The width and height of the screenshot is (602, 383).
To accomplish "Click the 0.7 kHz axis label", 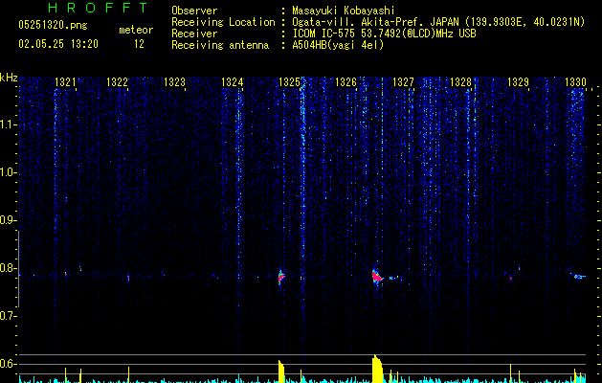I will [x=8, y=316].
